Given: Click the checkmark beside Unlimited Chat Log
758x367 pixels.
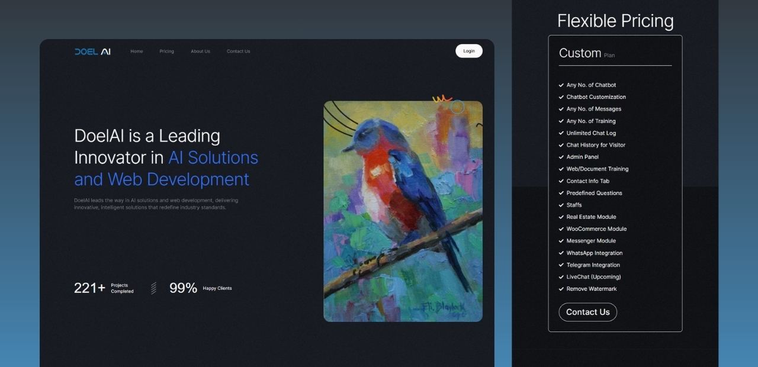Looking at the screenshot, I should coord(561,133).
